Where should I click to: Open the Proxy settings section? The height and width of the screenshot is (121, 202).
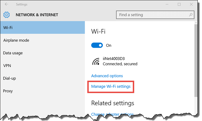pos(42,91)
